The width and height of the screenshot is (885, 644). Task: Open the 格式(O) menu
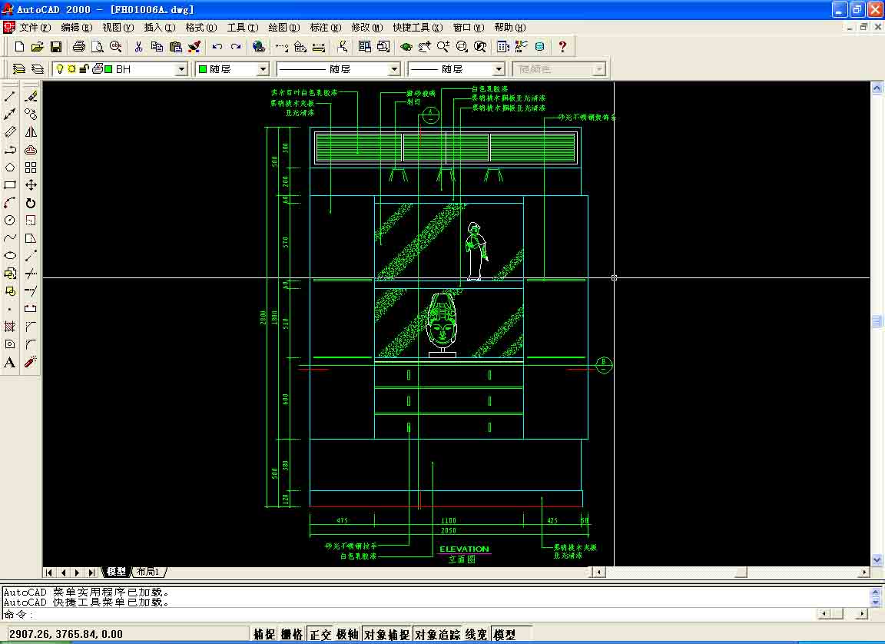[201, 27]
